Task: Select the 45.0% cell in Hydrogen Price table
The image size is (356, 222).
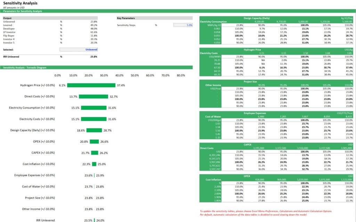Action: coord(349,74)
